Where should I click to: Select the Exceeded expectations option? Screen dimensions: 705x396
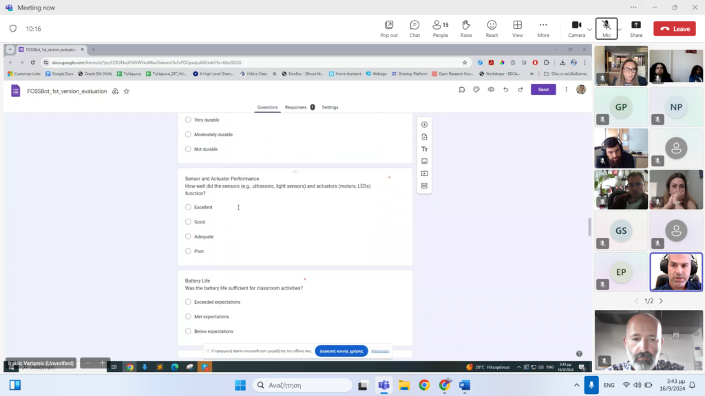(188, 302)
